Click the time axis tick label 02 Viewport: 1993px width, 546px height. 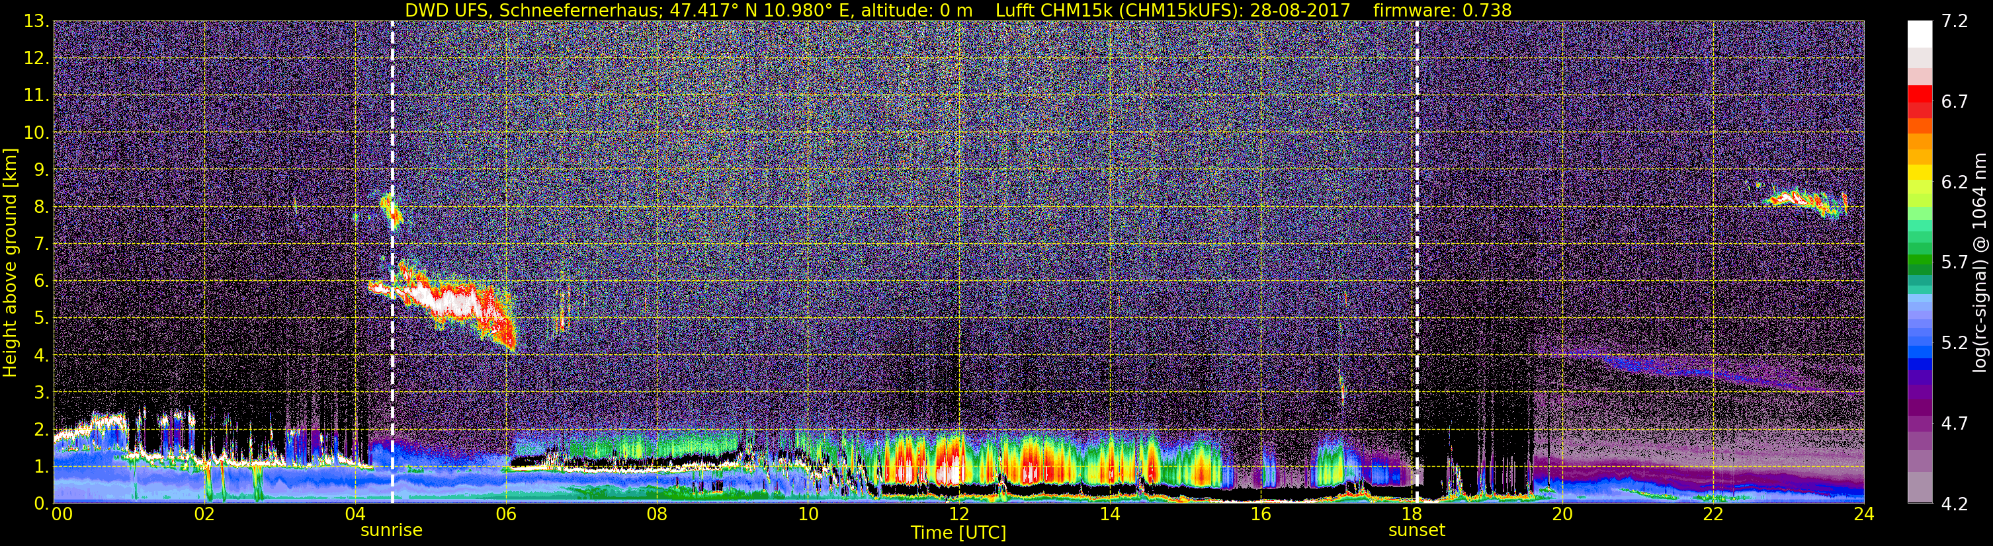204,515
